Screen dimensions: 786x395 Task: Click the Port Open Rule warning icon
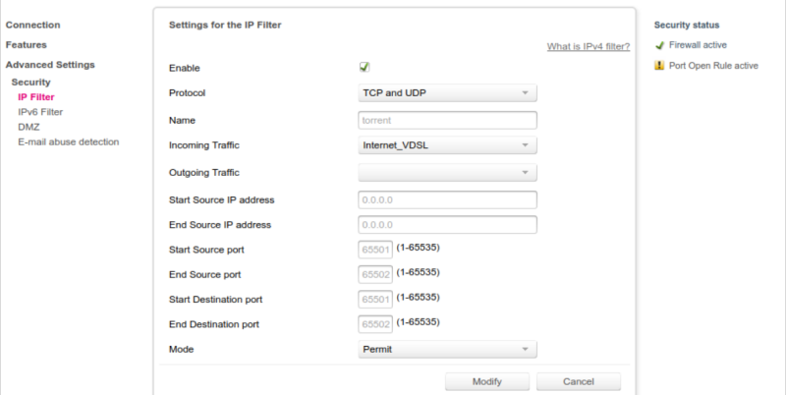[x=660, y=66]
